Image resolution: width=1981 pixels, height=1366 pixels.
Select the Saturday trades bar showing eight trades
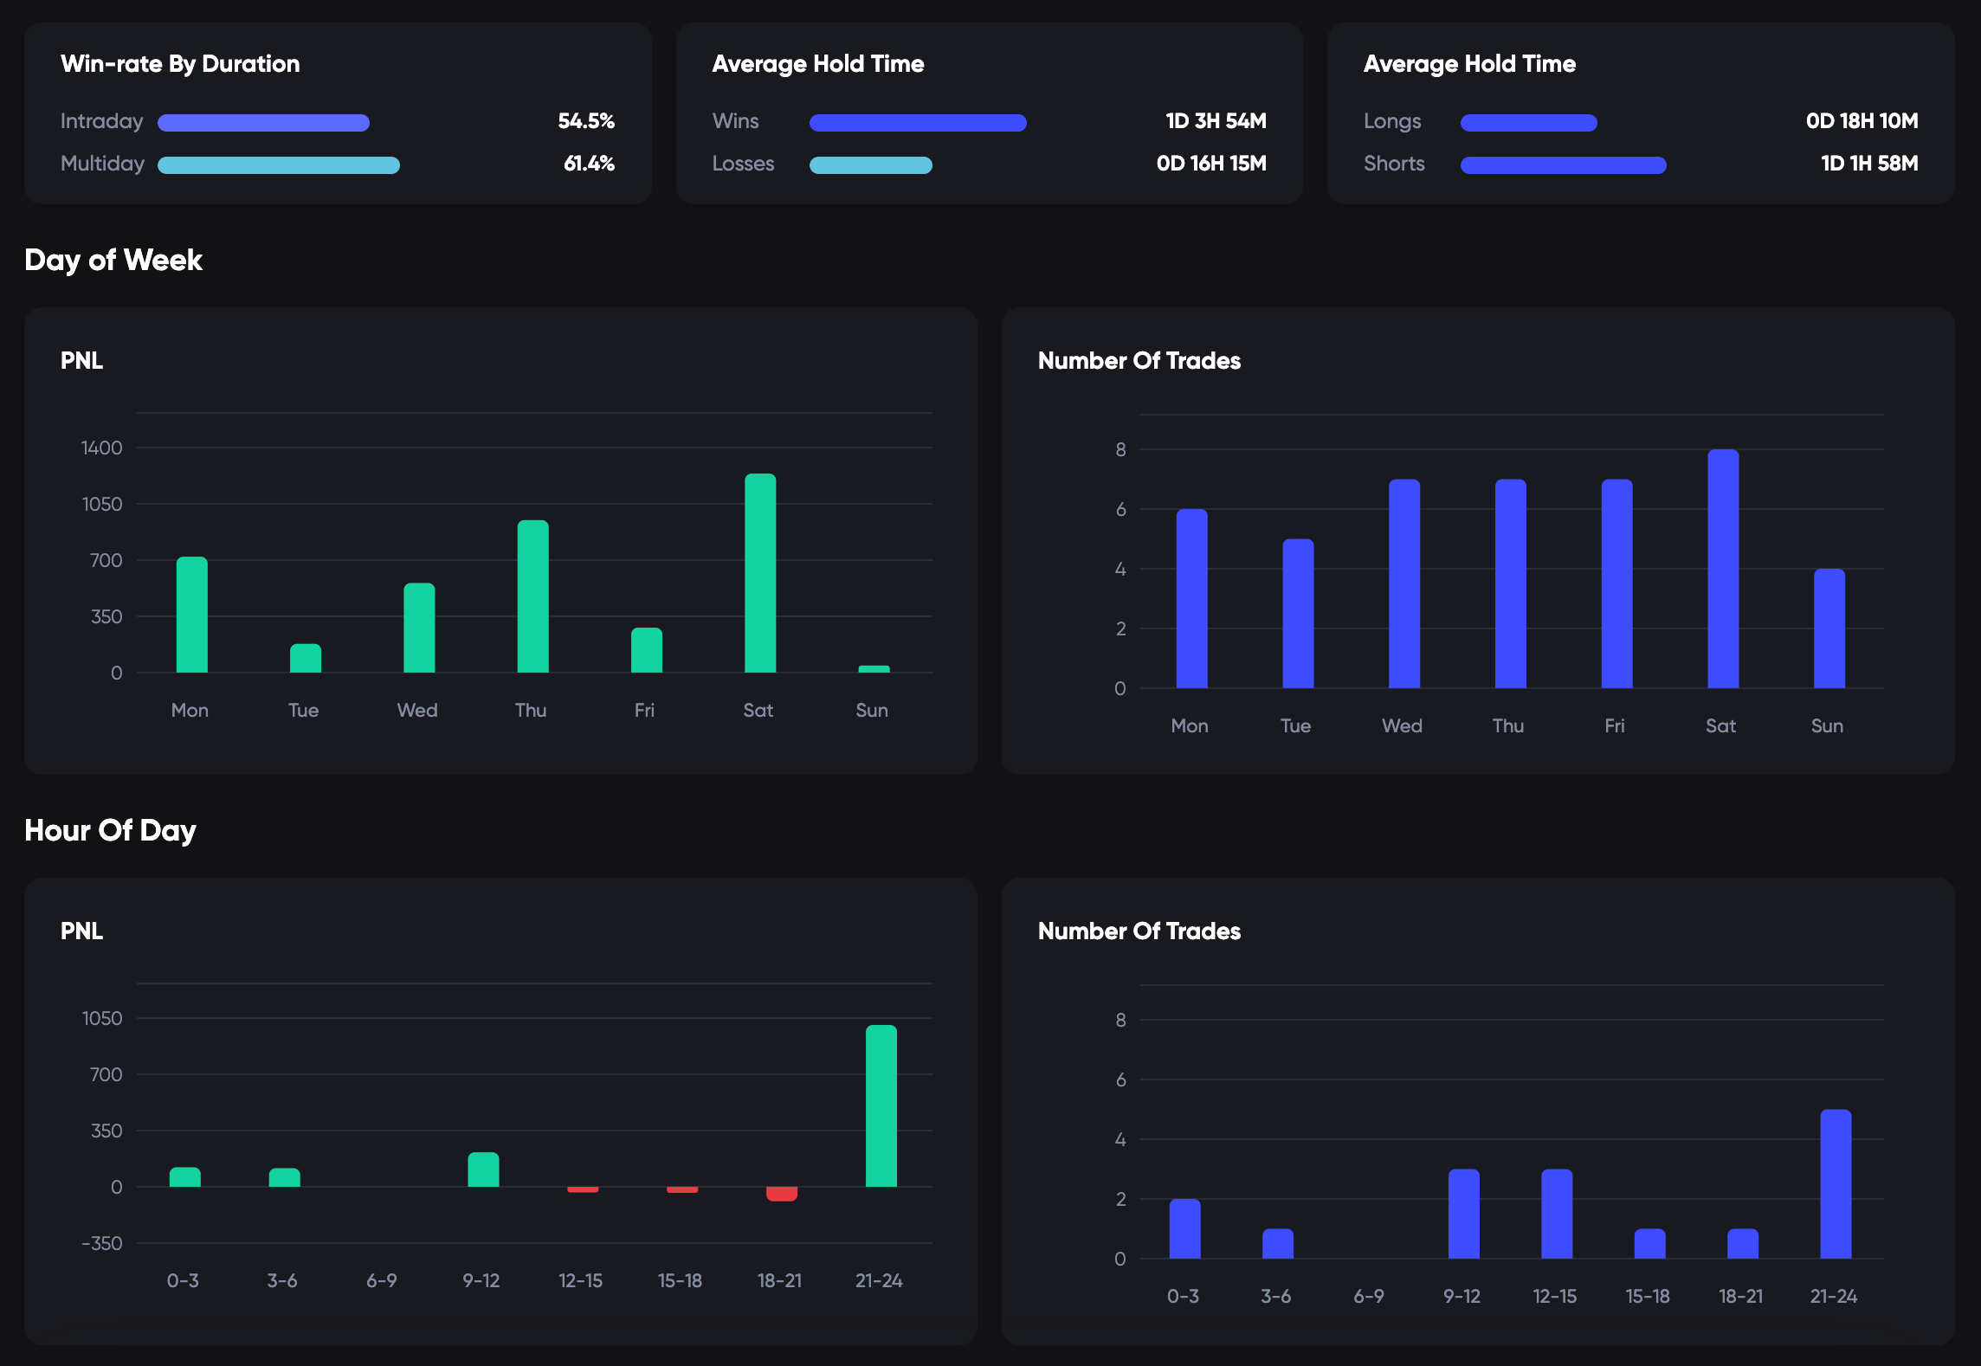click(x=1721, y=563)
